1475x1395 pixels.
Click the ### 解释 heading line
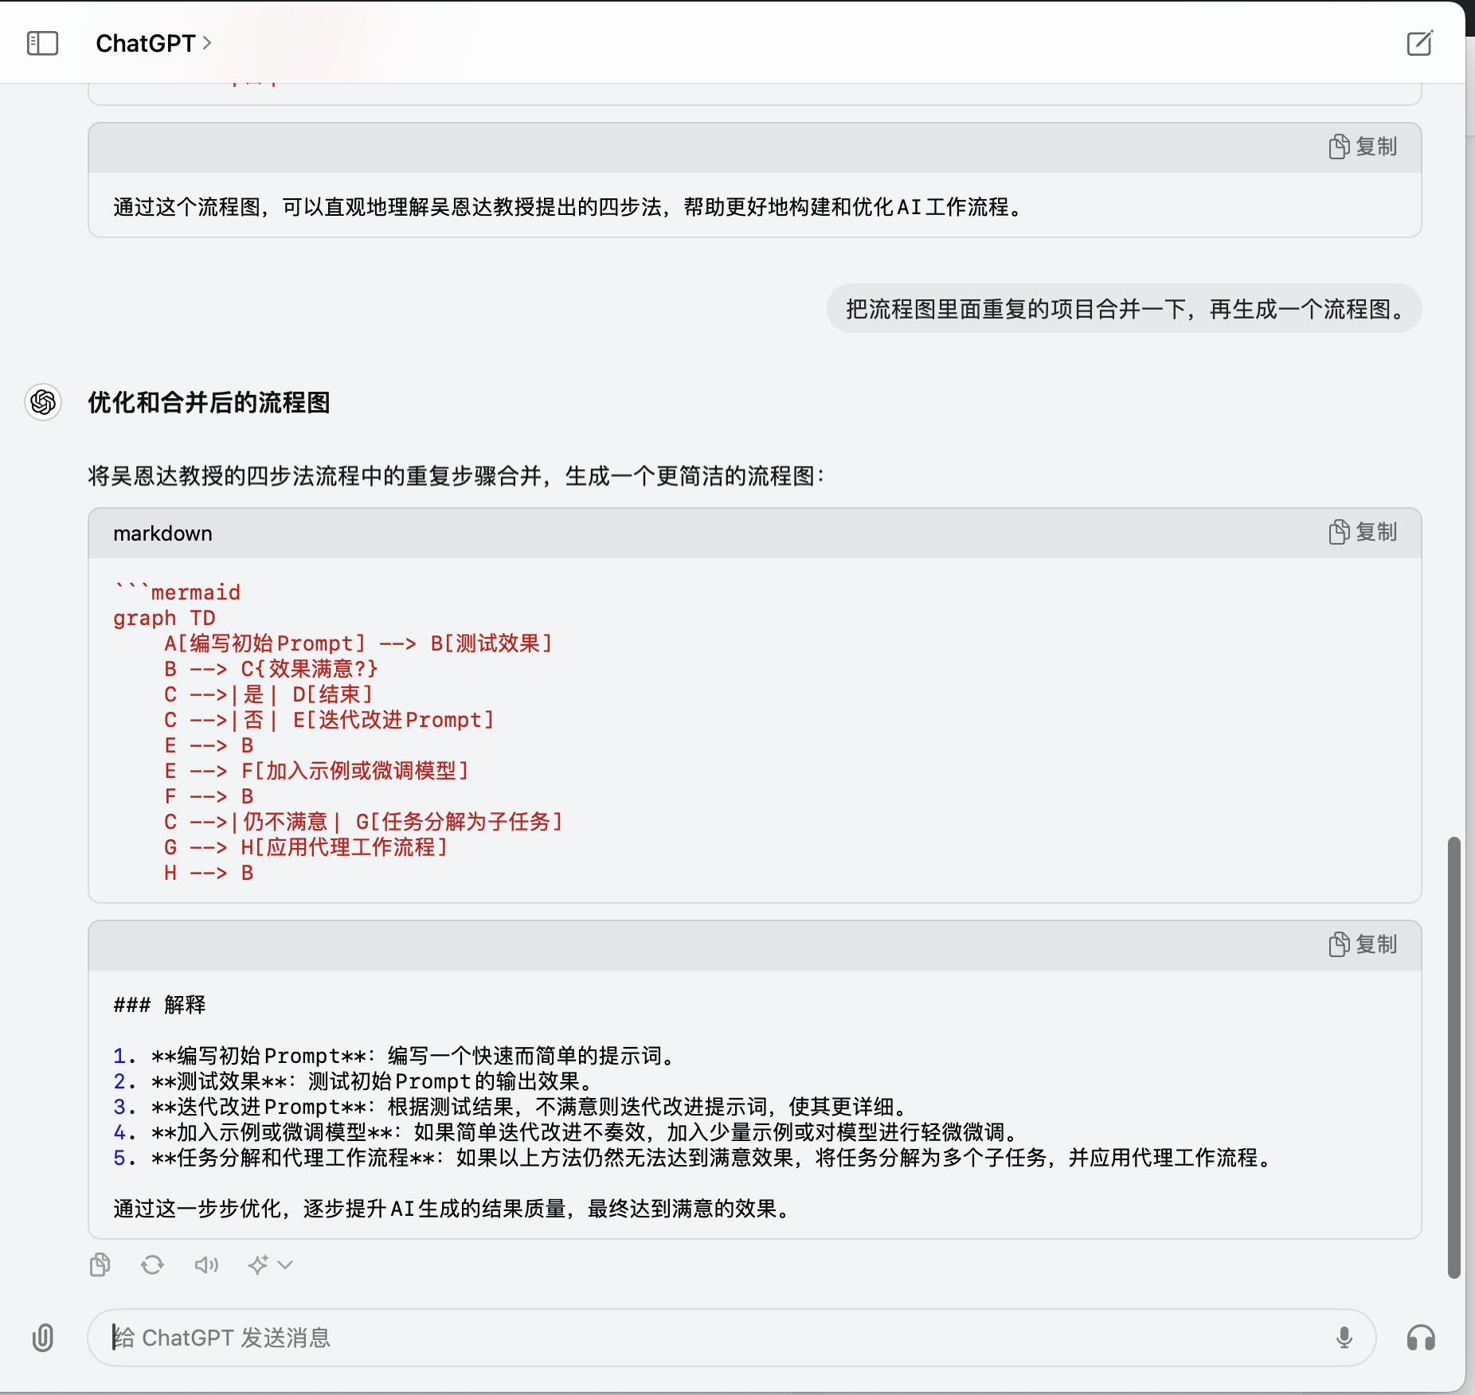tap(159, 1005)
